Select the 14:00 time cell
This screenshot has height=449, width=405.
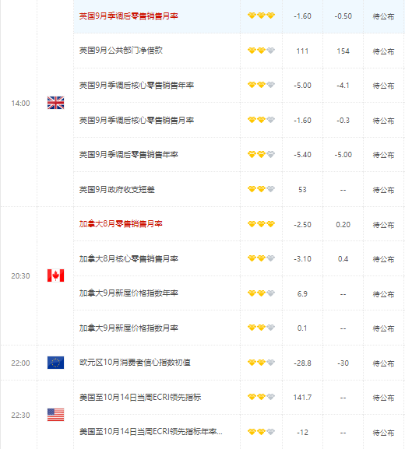20,103
